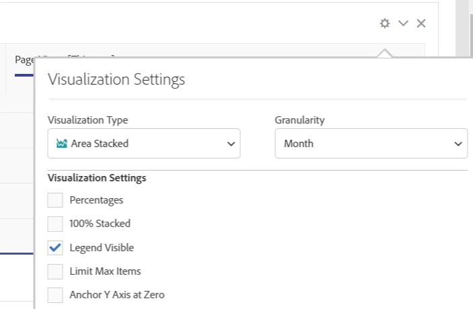Enable the Limit Max Items checkbox
The height and width of the screenshot is (309, 473).
[55, 271]
